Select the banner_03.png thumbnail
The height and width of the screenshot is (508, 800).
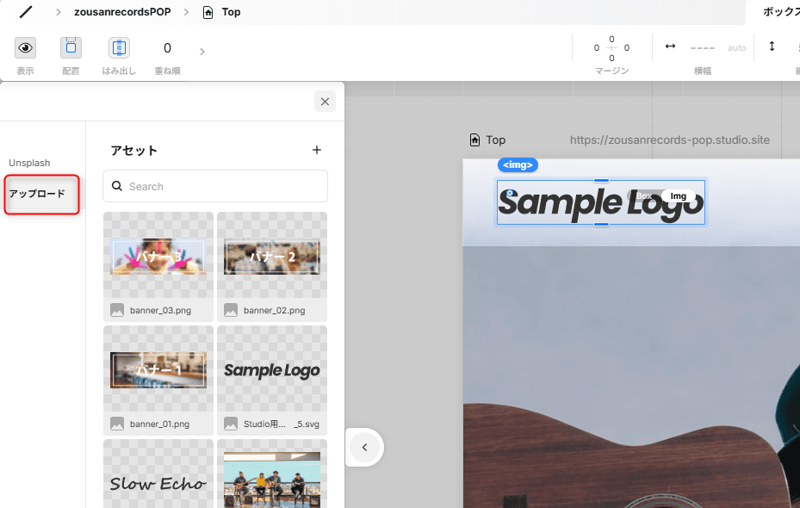point(158,256)
